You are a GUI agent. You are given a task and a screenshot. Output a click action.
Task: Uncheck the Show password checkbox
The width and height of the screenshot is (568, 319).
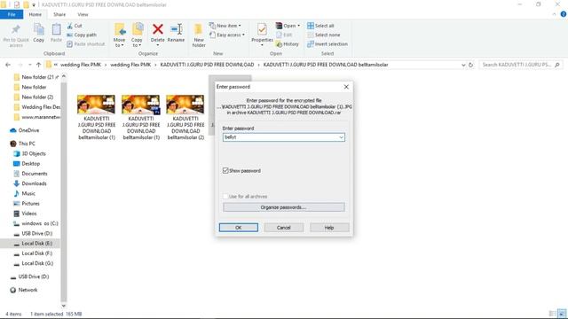point(225,170)
